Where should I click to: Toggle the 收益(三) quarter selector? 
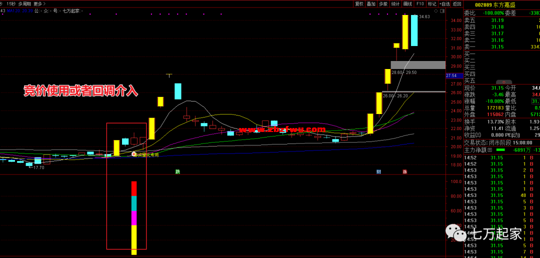coord(472,135)
